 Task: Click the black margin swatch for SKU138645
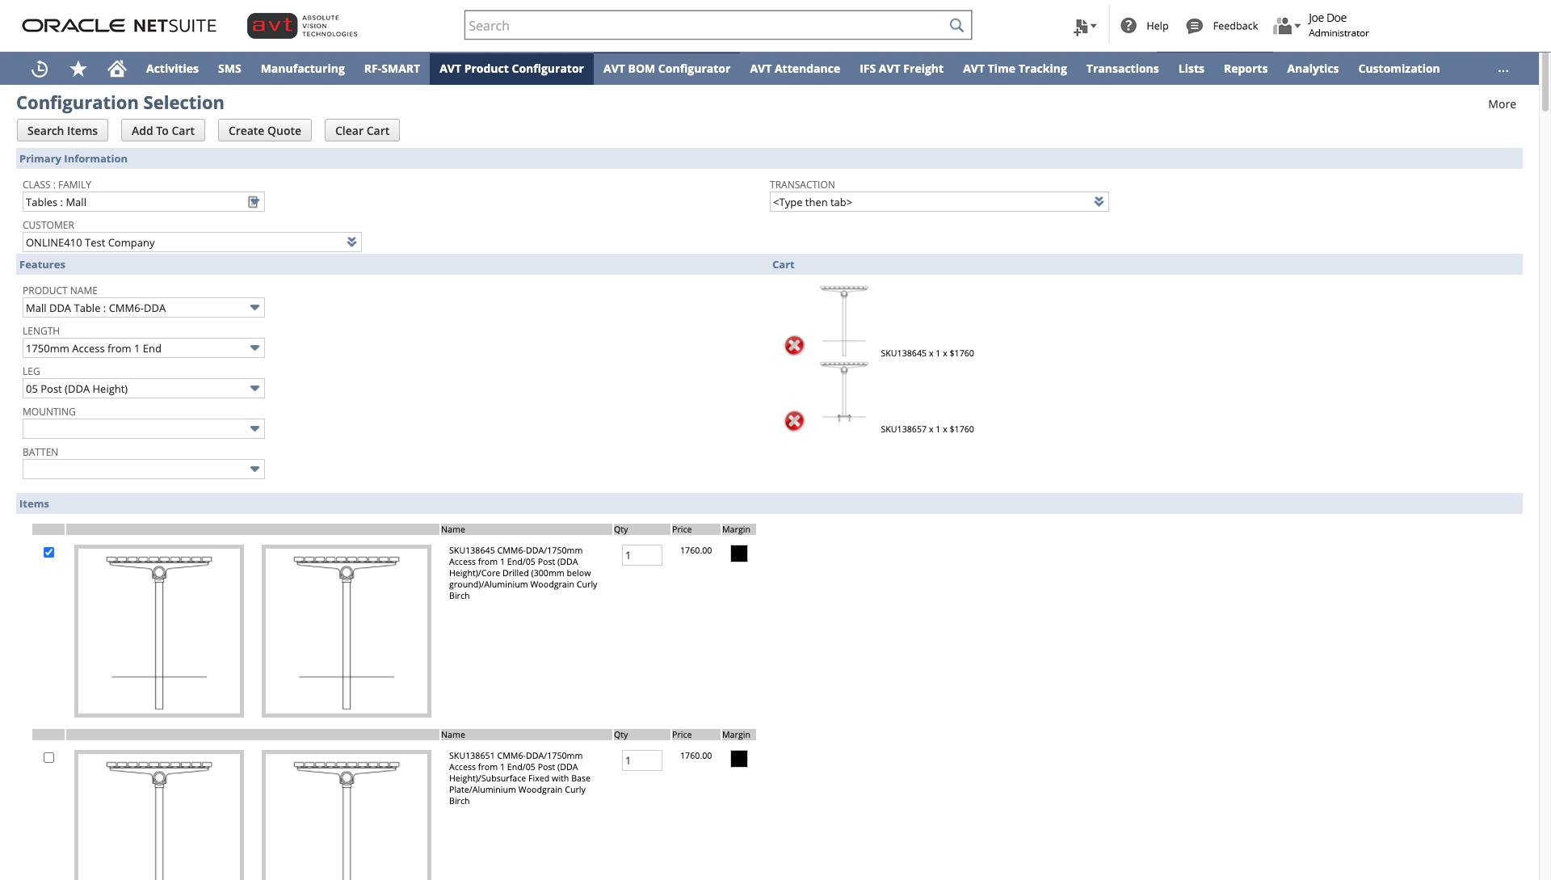click(738, 554)
